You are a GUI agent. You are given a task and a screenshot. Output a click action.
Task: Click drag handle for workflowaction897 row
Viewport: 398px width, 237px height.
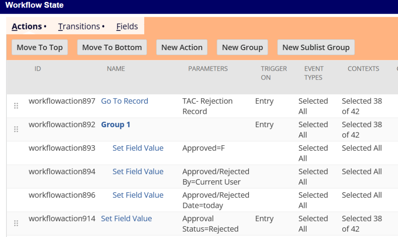pos(16,106)
